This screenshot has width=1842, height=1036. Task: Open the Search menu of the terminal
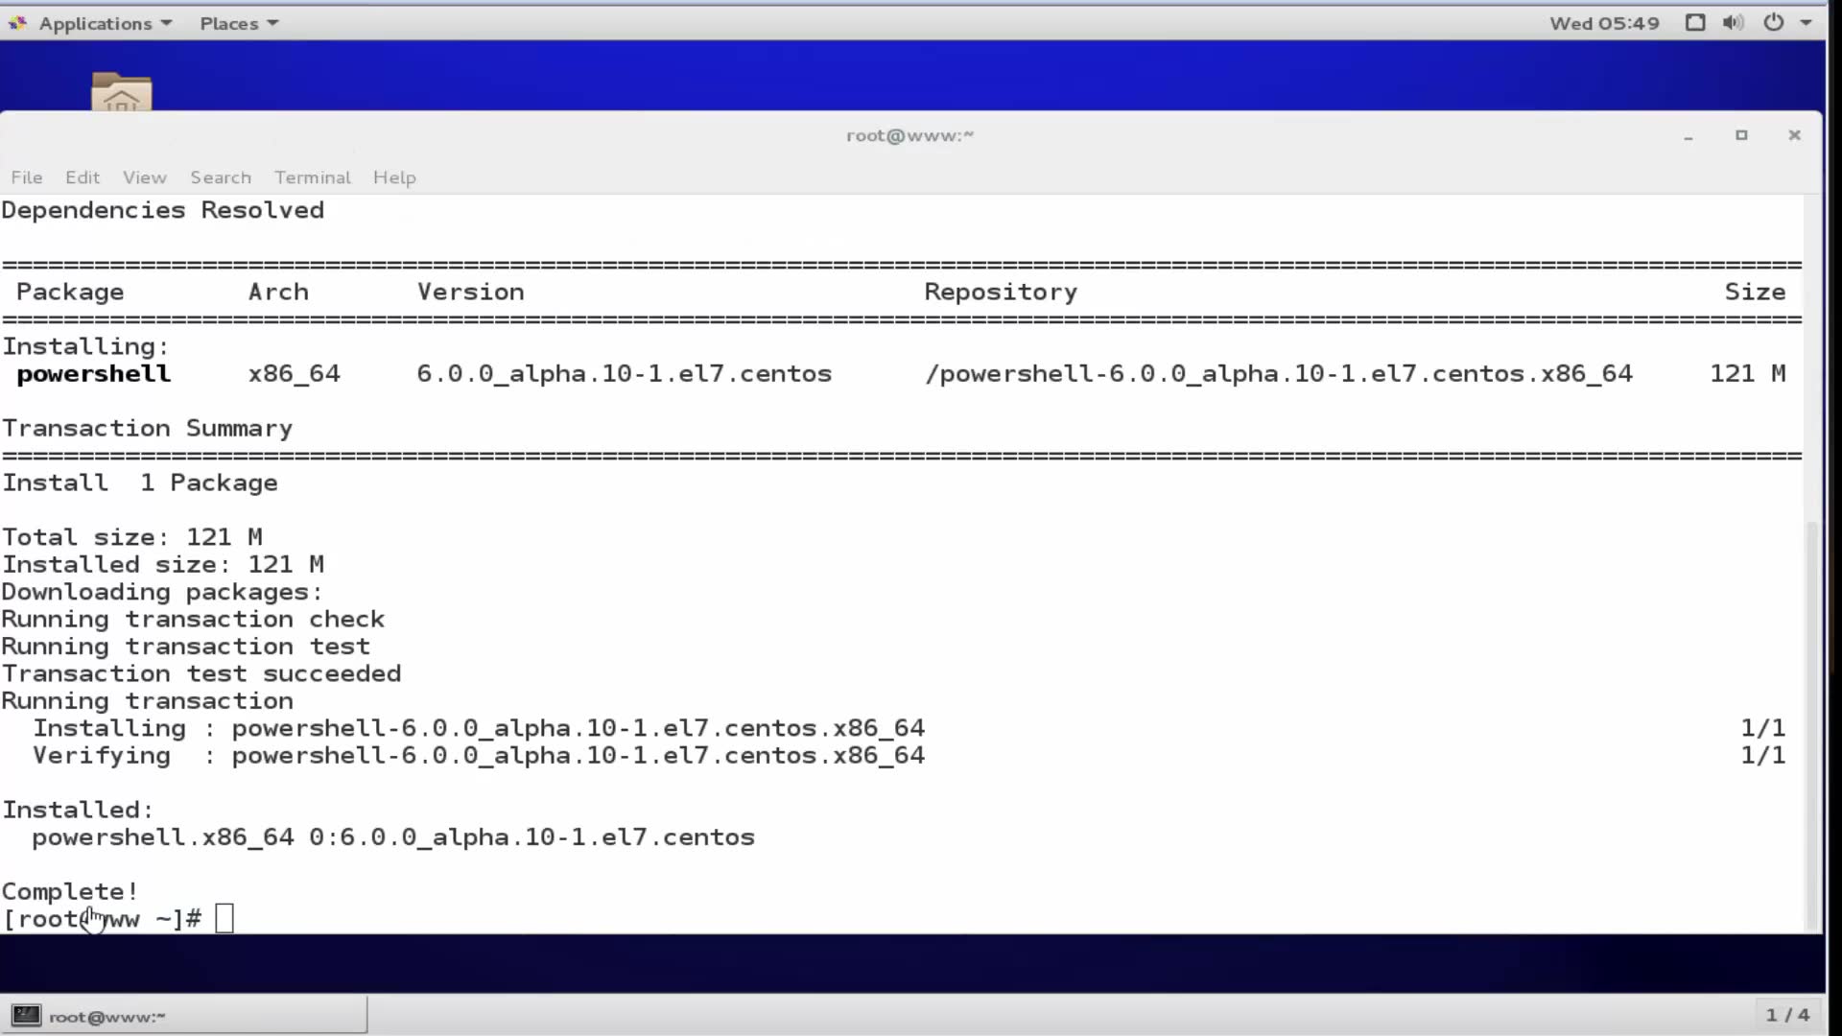click(221, 177)
